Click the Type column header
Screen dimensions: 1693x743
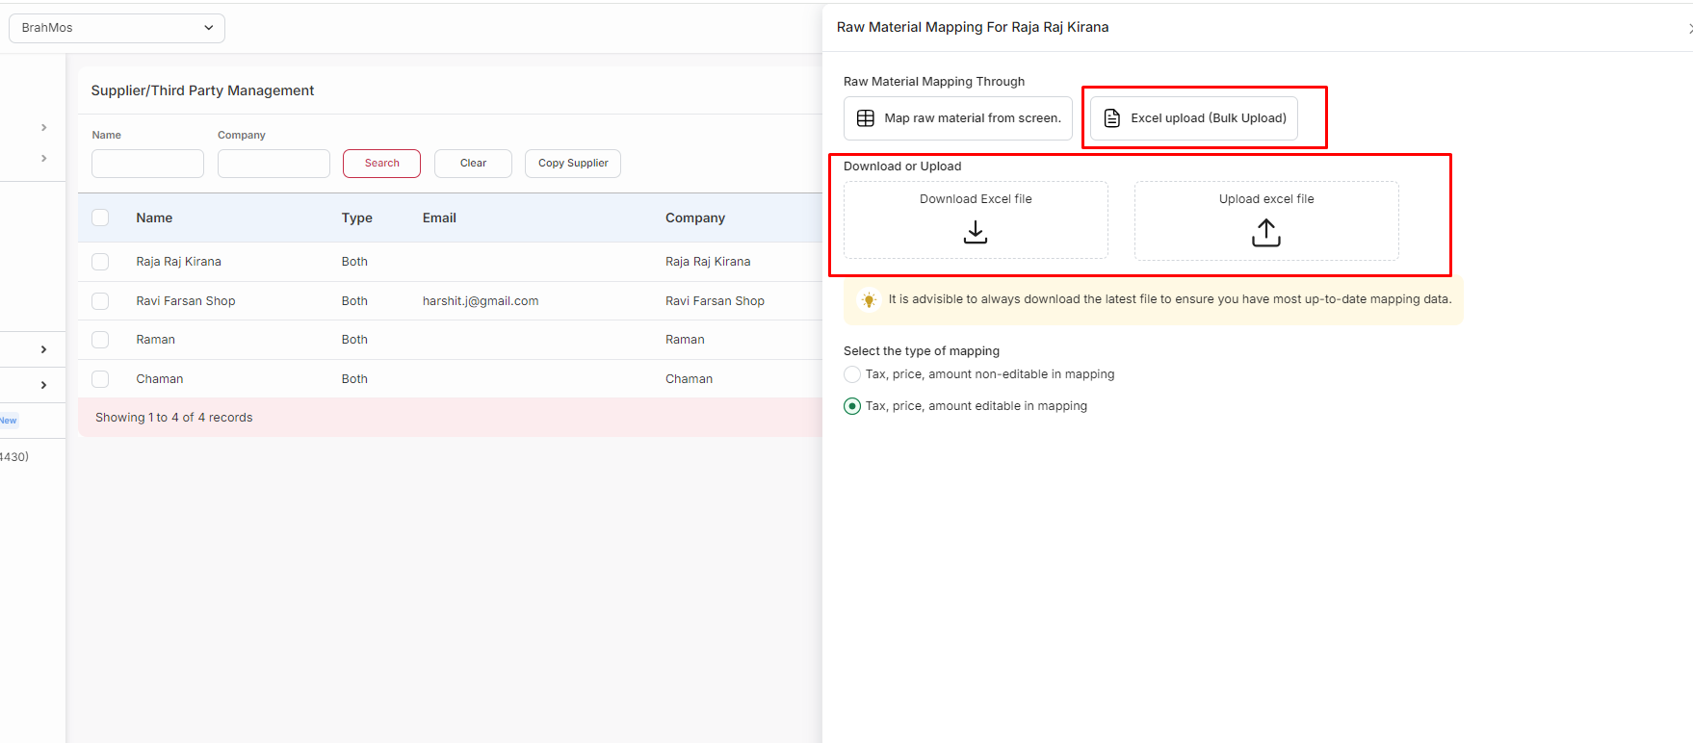coord(356,218)
